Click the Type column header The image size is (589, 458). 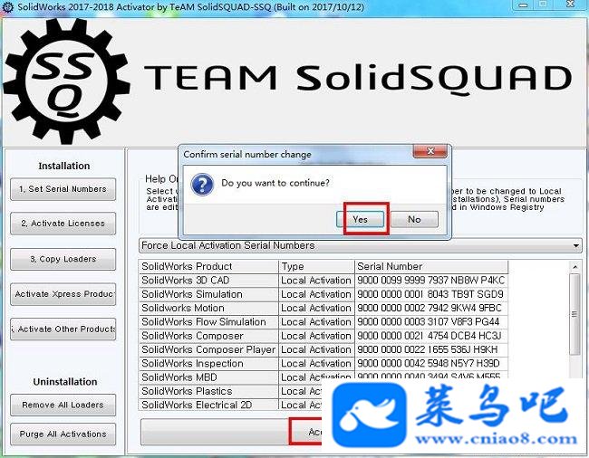316,266
